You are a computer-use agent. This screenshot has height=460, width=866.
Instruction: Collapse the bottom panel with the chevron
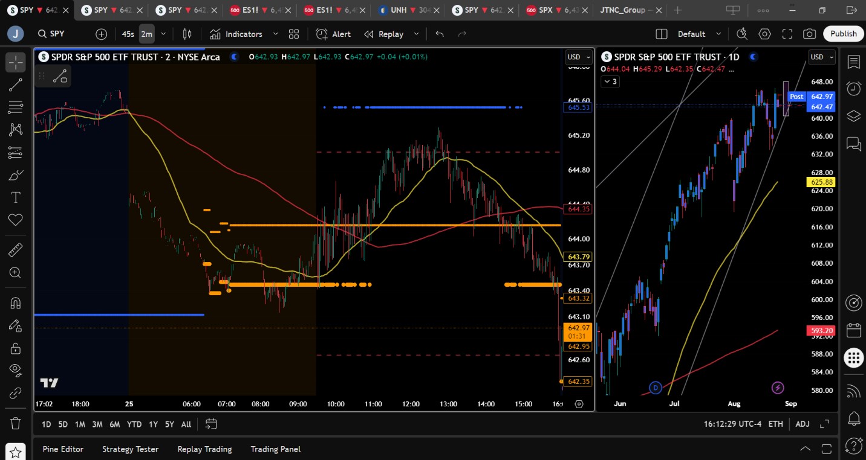point(806,449)
